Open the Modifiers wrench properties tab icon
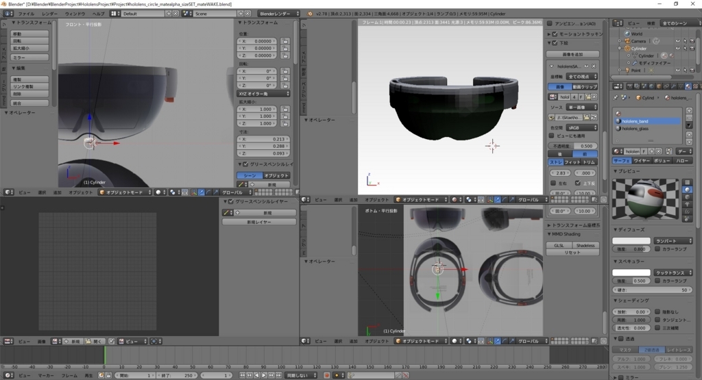This screenshot has height=380, width=702. (x=673, y=86)
